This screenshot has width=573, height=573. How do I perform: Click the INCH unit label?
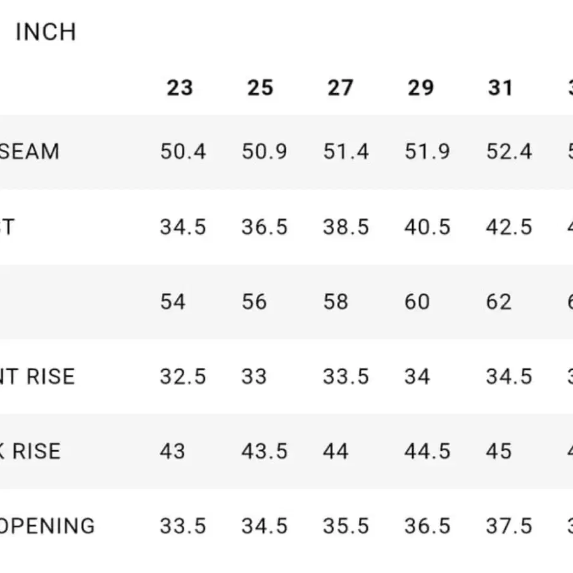click(x=46, y=32)
